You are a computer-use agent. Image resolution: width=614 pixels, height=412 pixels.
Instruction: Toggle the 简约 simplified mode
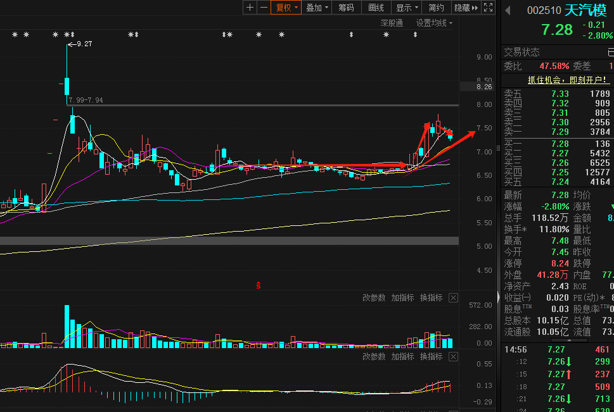tap(436, 8)
